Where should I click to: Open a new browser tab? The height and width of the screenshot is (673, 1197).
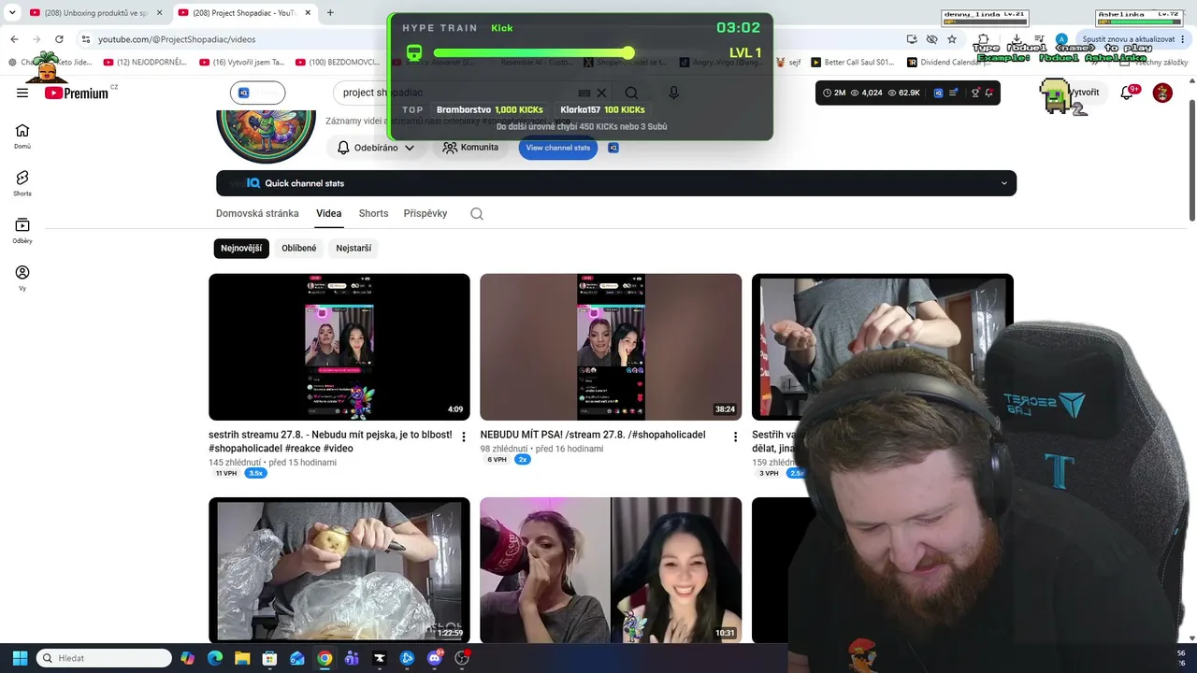(330, 13)
